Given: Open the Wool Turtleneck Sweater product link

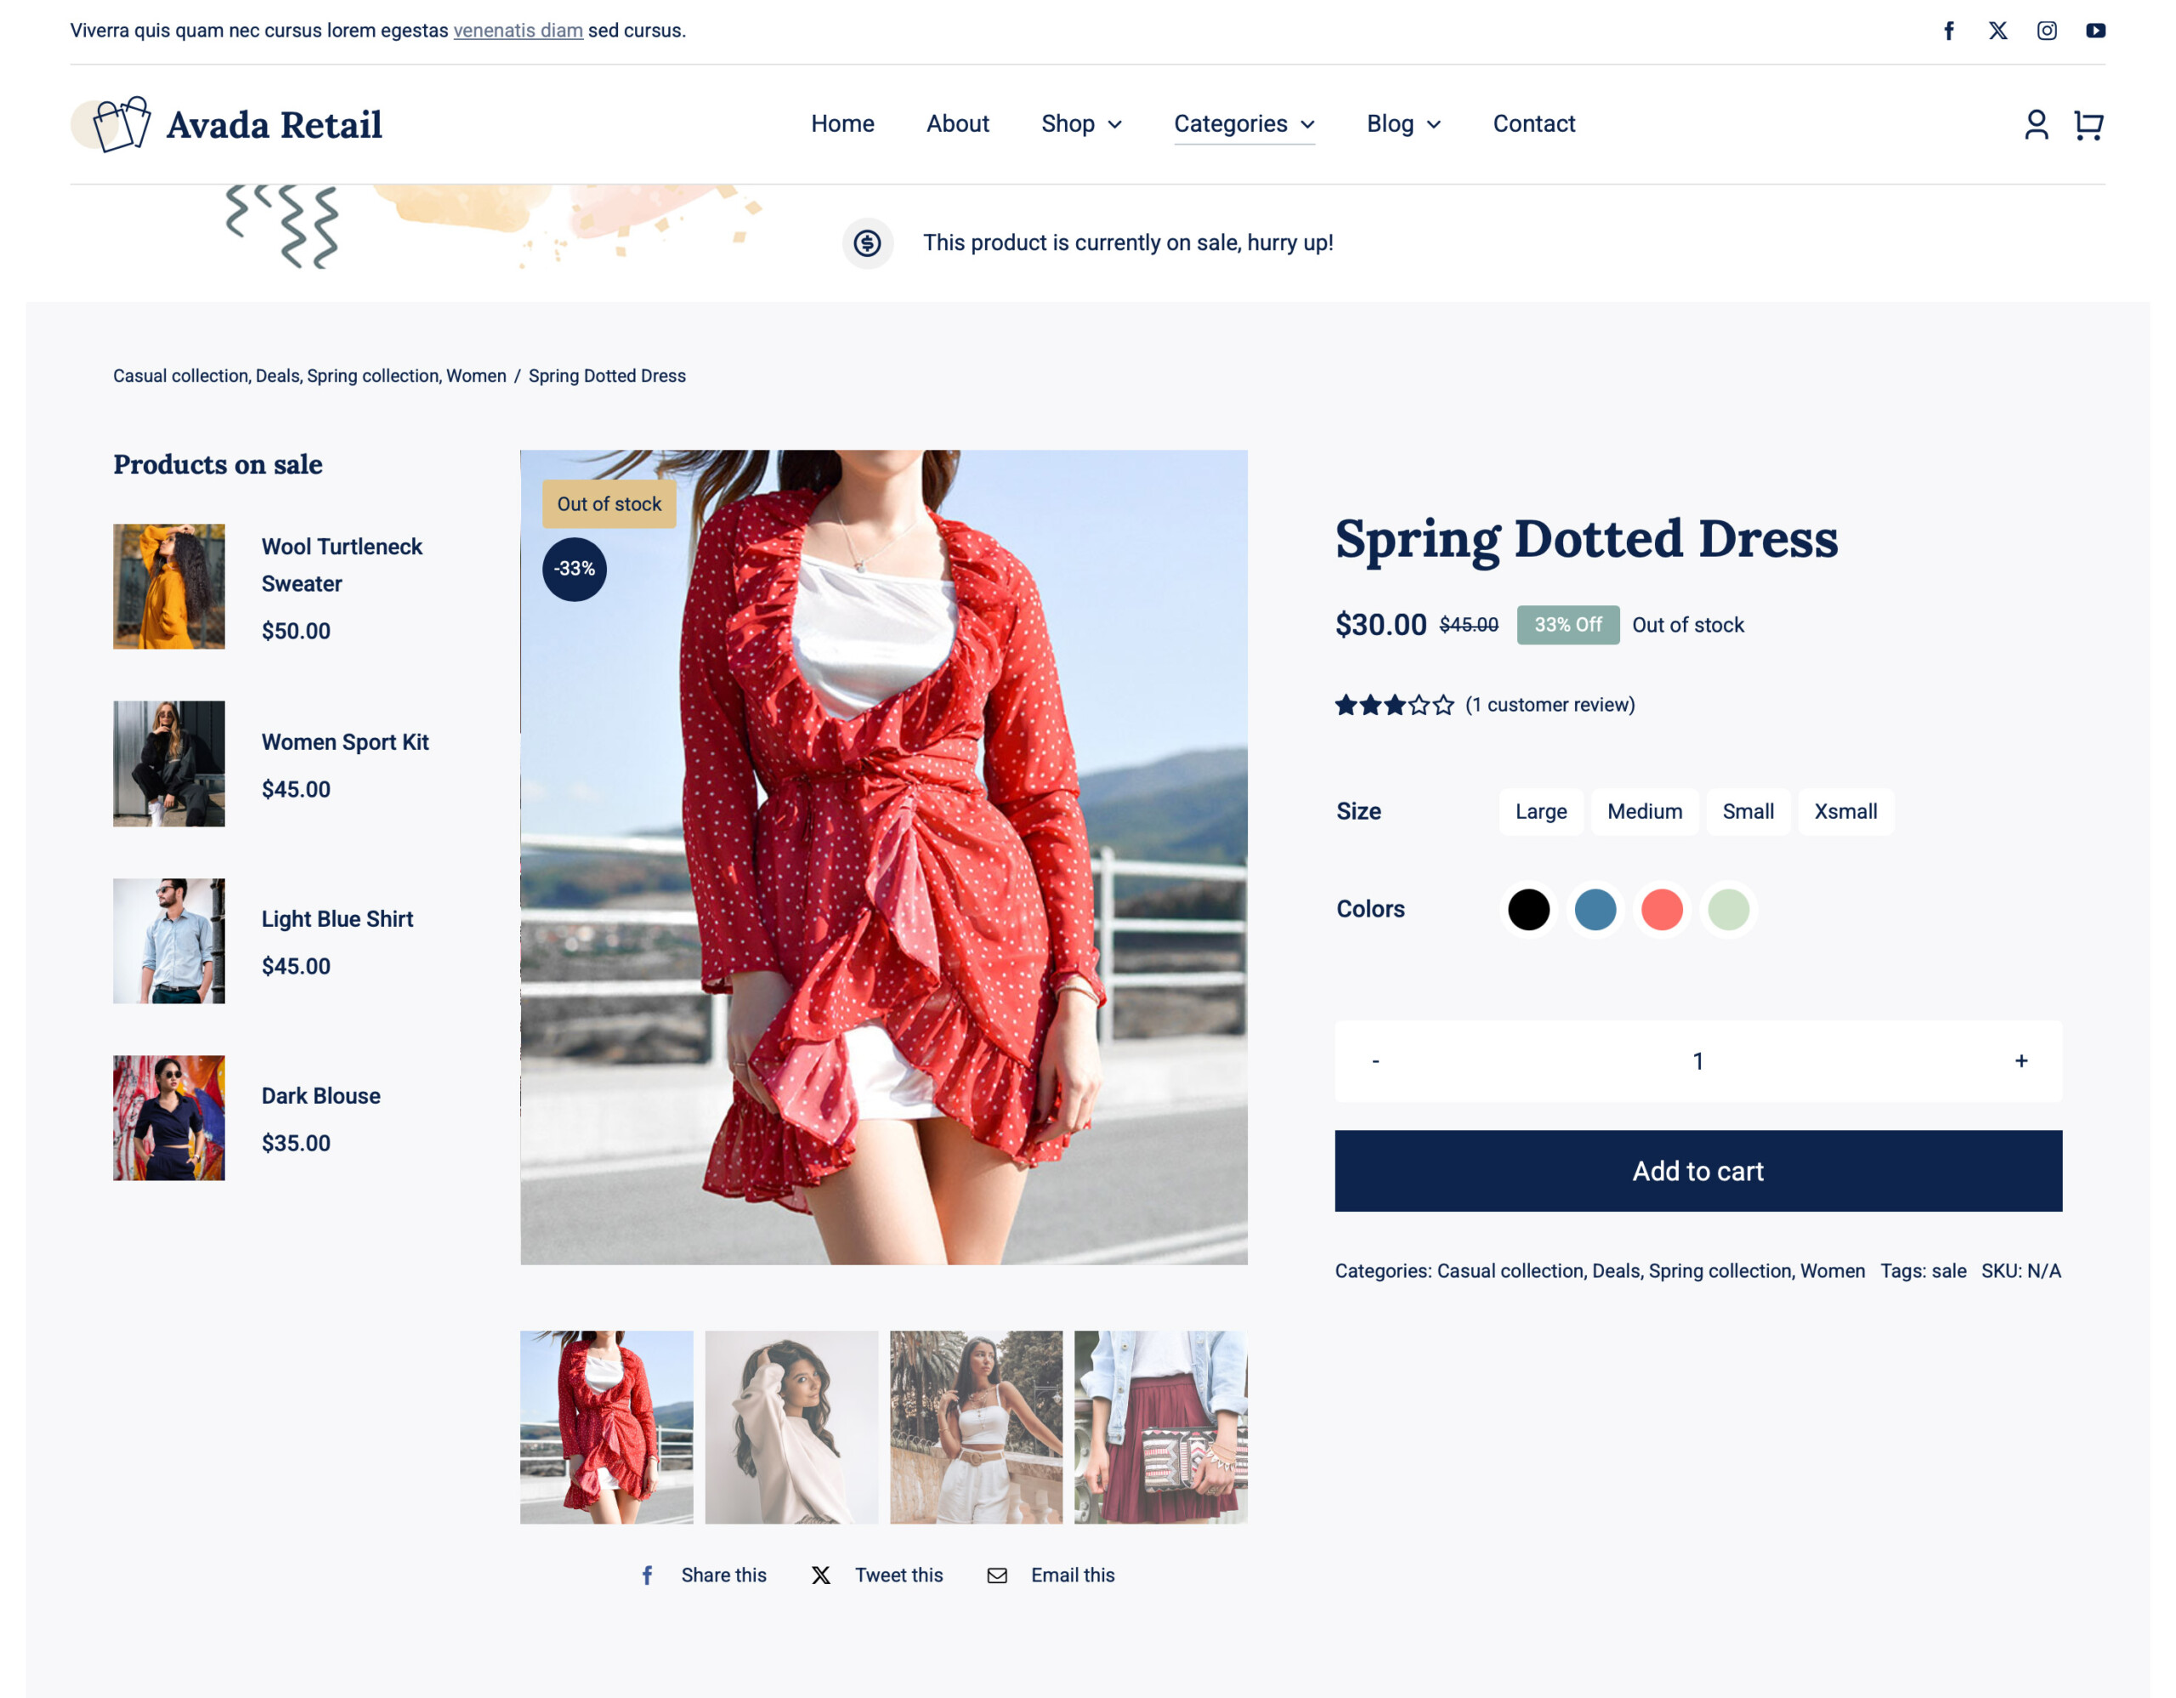Looking at the screenshot, I should pos(342,565).
